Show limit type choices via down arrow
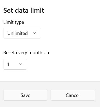The image size is (100, 107). pyautogui.click(x=34, y=33)
